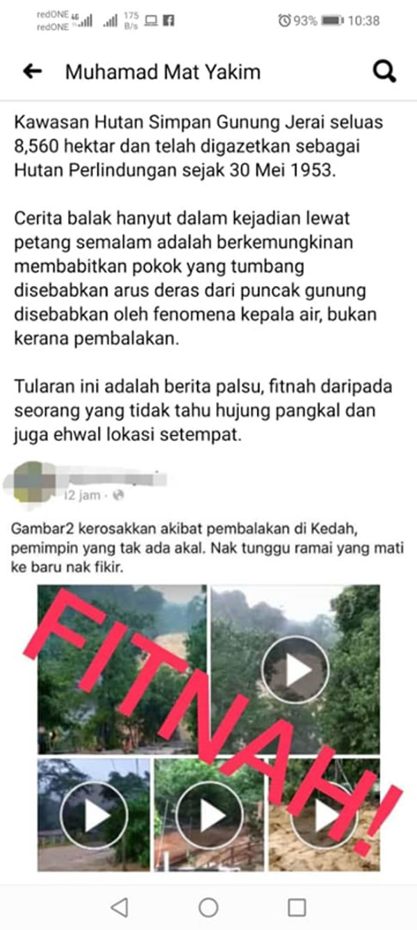
Task: Tap the battery status icon
Action: (x=332, y=21)
